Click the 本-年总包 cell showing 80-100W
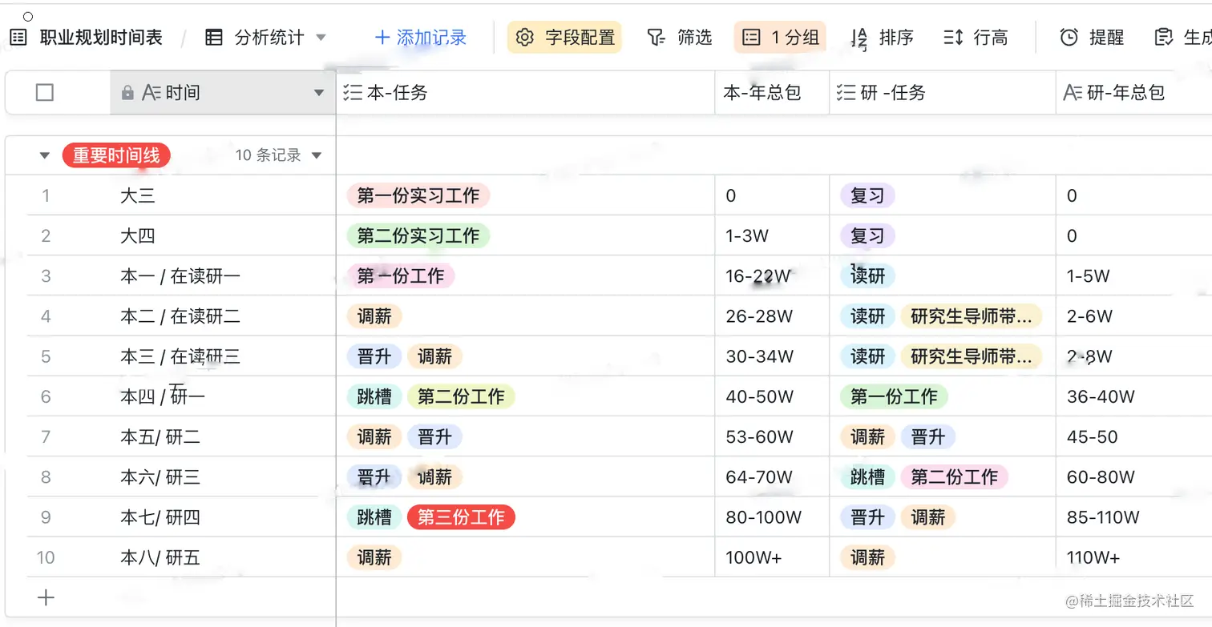The image size is (1212, 627). tap(764, 517)
